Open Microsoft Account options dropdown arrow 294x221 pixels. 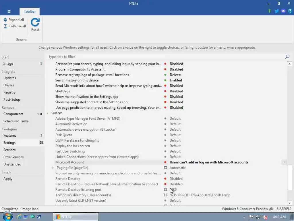click(284, 162)
